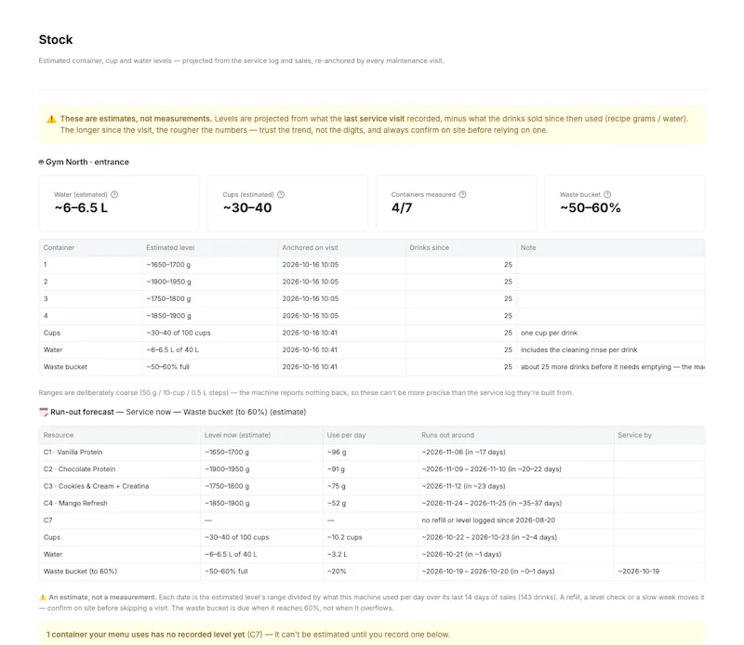Screen dimensions: 744x645
Task: Click C3 · Cookies & Cream + Creatina row
Action: pos(372,487)
